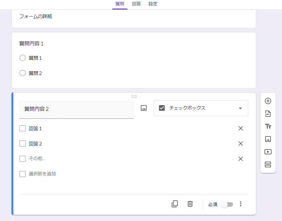Viewport: 282px width, 221px height.
Task: Switch to the 質問 tab
Action: pos(120,4)
